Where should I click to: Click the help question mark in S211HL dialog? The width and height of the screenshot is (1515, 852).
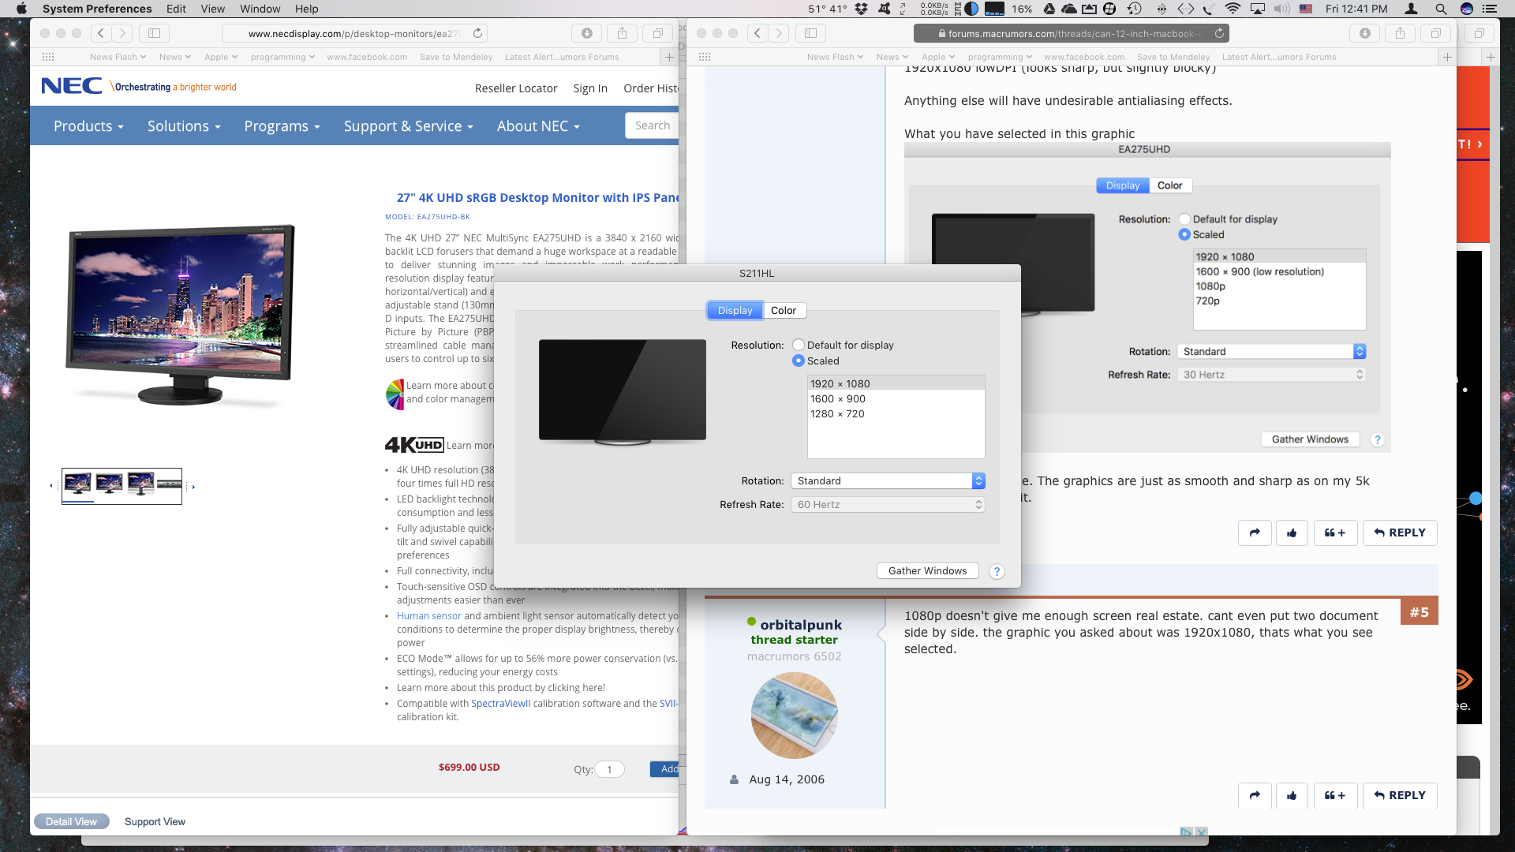coord(997,571)
